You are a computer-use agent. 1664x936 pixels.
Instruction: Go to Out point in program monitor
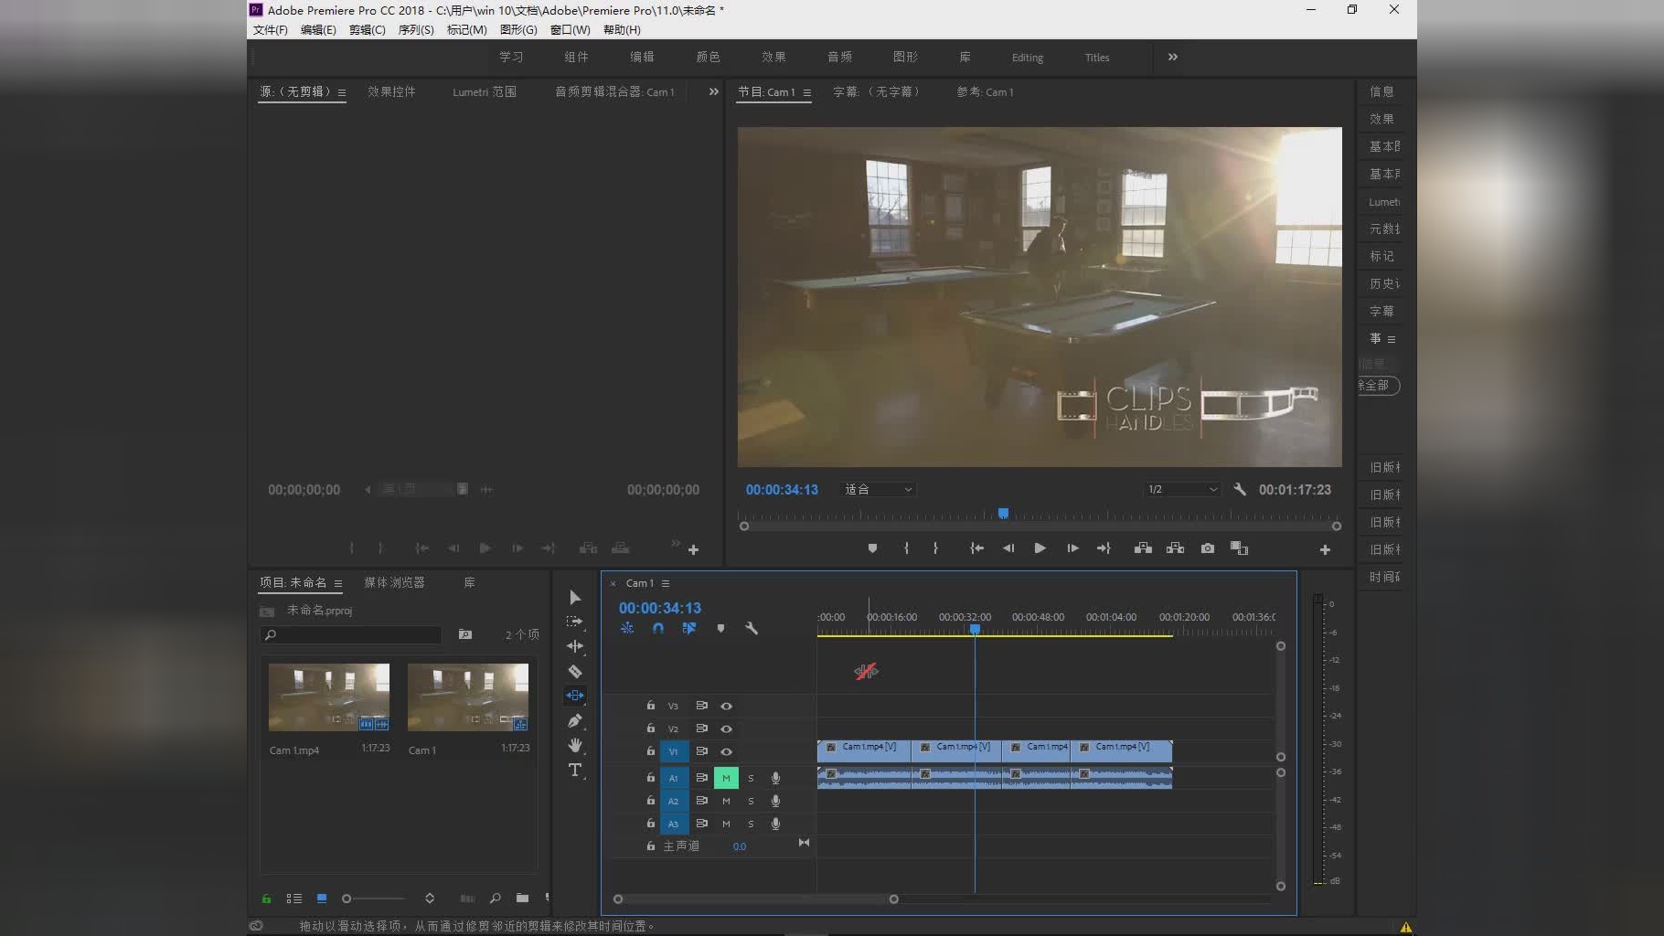point(1104,548)
